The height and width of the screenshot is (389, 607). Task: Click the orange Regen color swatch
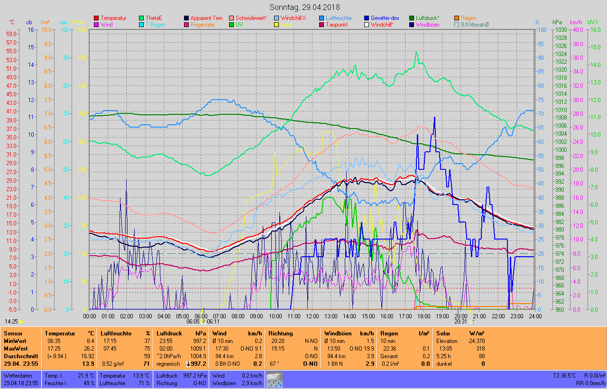tap(457, 18)
